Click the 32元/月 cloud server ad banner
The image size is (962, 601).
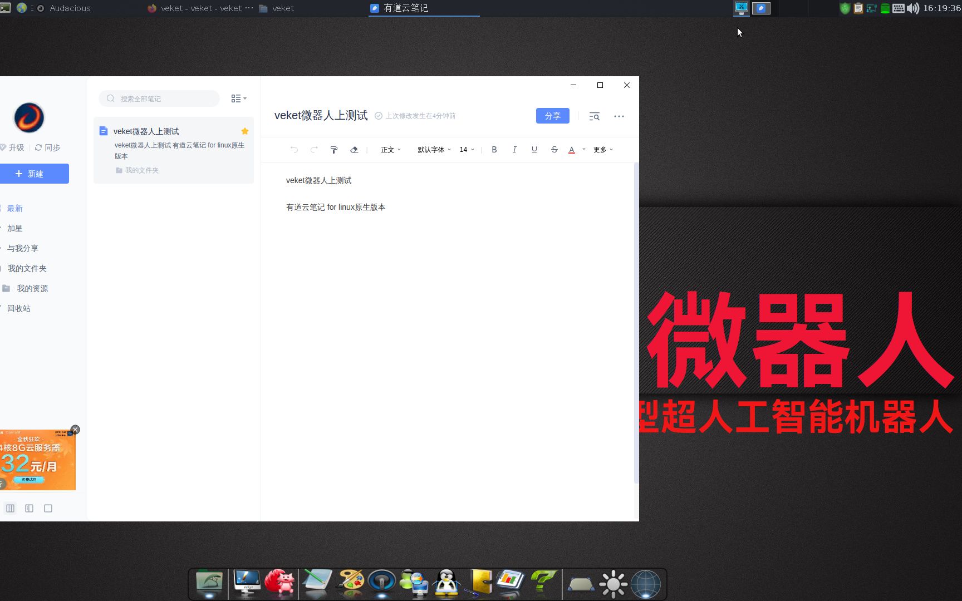coord(38,460)
